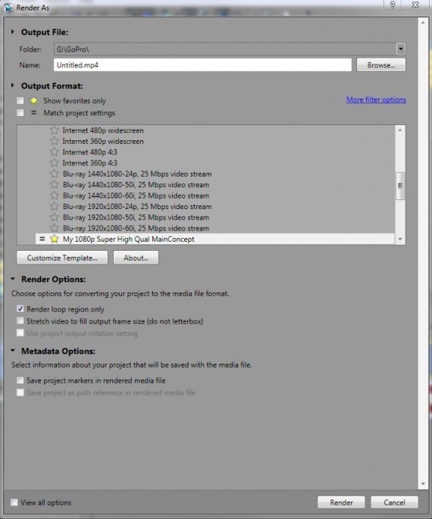Open the Folder path dropdown
432x519 pixels.
(401, 49)
